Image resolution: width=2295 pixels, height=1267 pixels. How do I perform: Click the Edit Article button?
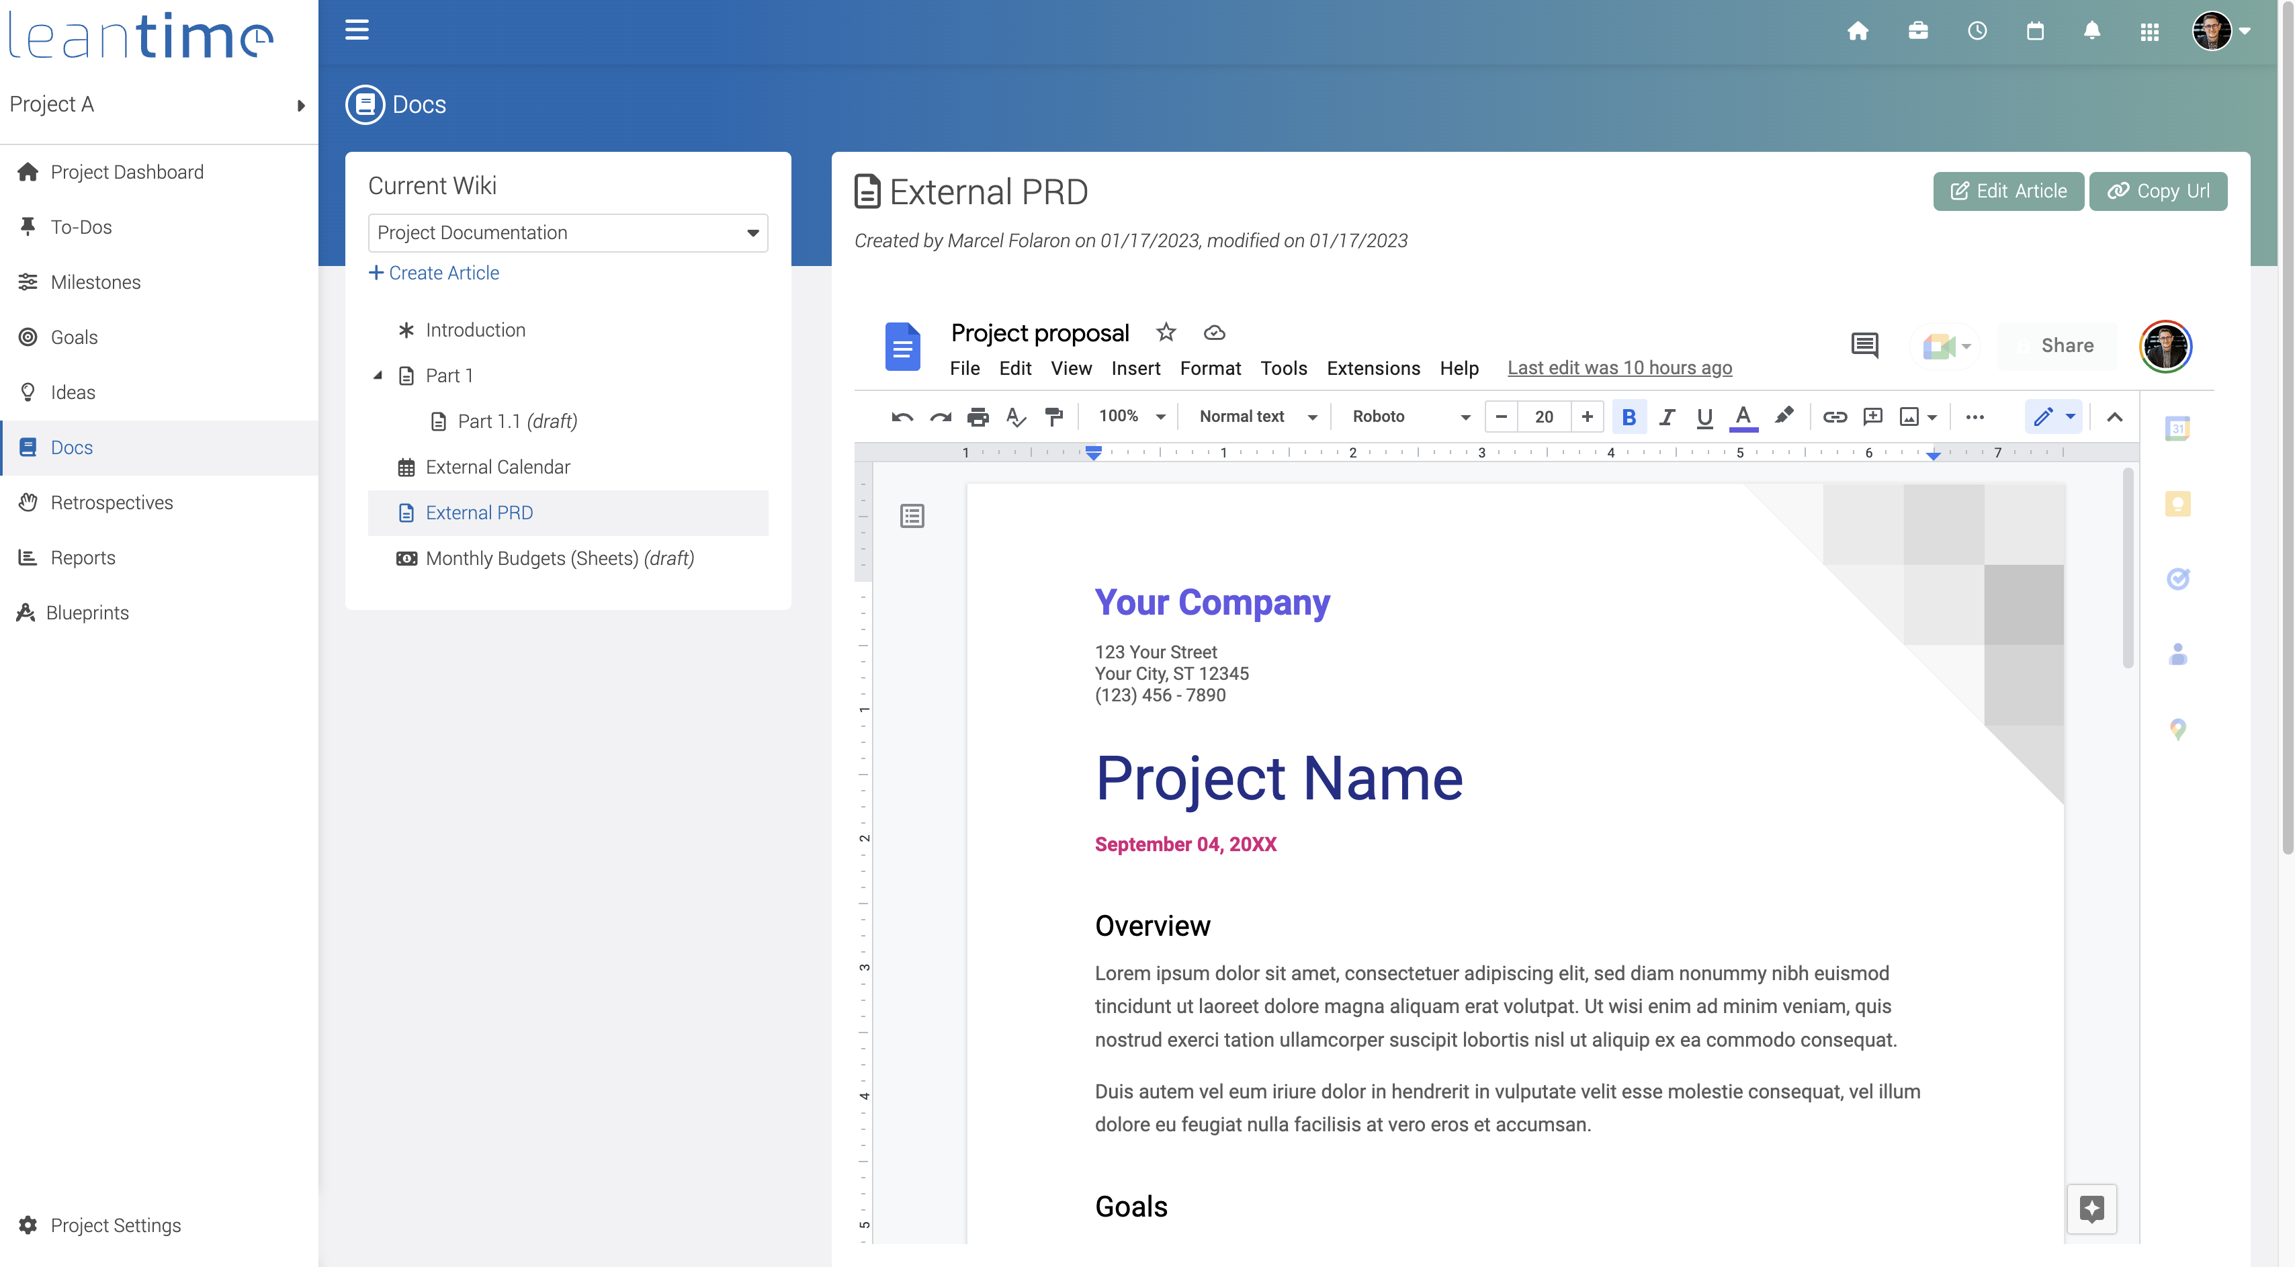tap(2007, 191)
